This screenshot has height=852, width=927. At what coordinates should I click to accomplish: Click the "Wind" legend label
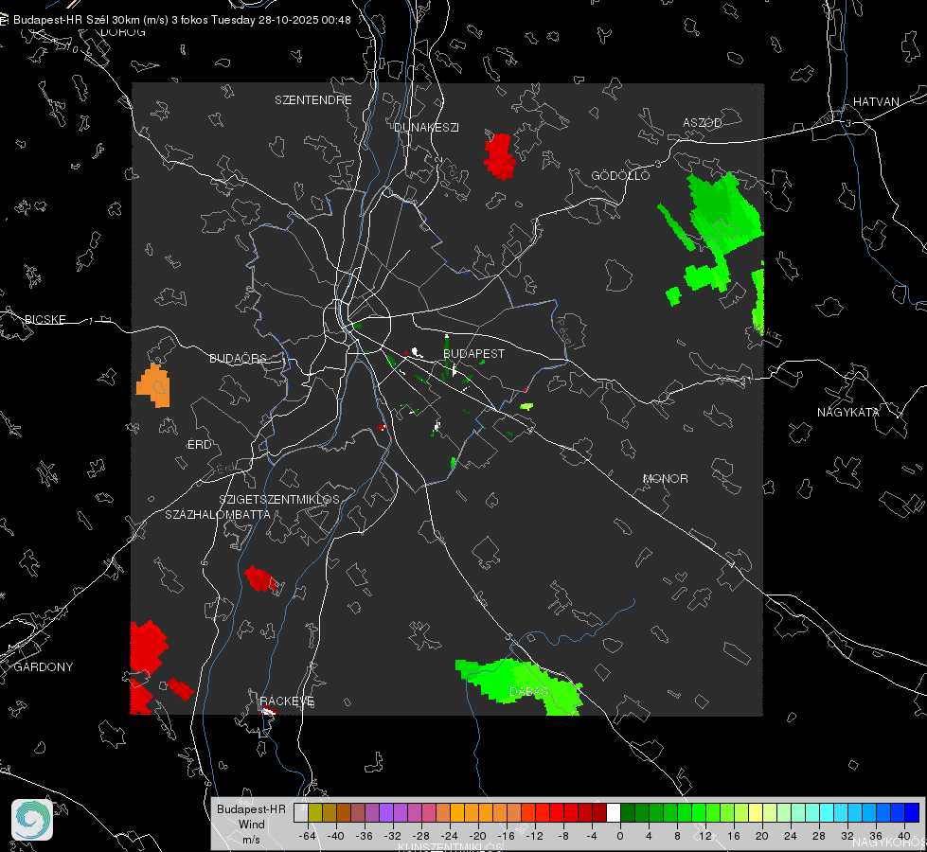click(251, 825)
